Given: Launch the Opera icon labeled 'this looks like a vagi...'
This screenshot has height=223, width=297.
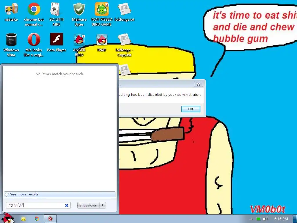Looking at the screenshot, I should coord(34,45).
